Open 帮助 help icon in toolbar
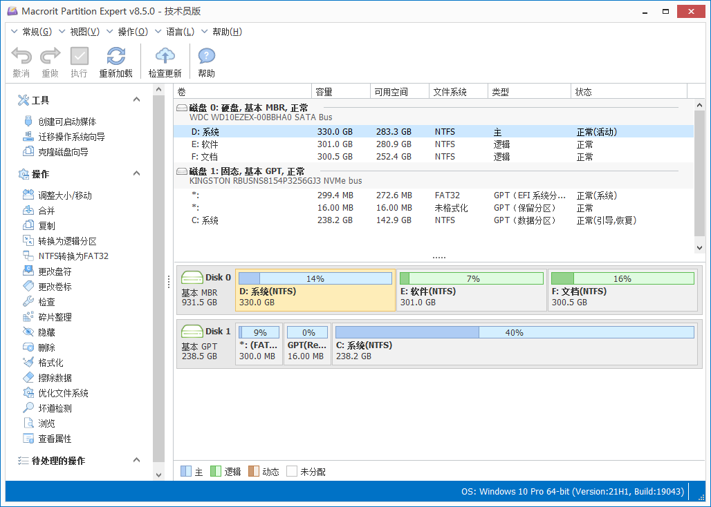The width and height of the screenshot is (711, 507). click(206, 57)
